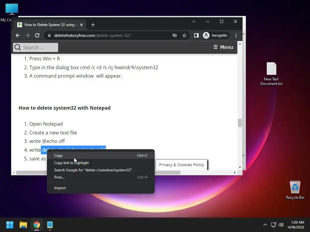Click the Privacy & Cookies Policy button
The height and width of the screenshot is (232, 310).
pyautogui.click(x=182, y=165)
